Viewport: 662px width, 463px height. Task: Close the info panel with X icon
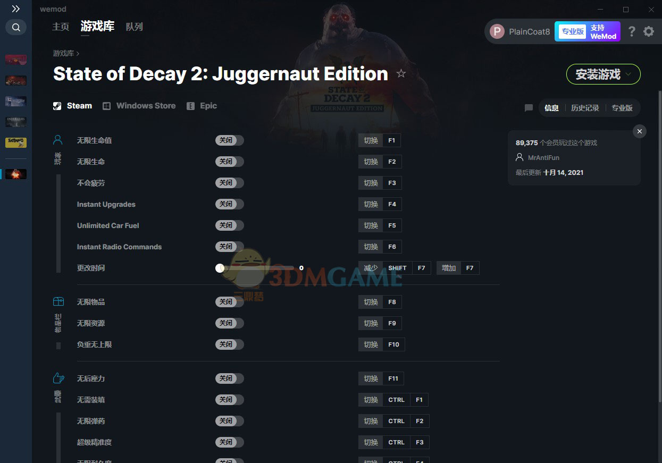coord(640,131)
